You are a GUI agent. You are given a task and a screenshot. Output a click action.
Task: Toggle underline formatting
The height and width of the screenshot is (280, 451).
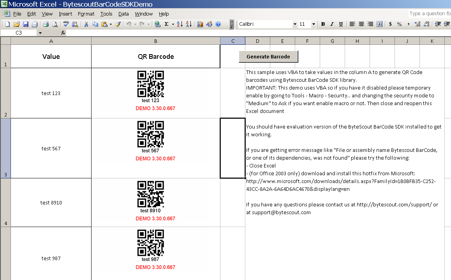coord(341,24)
